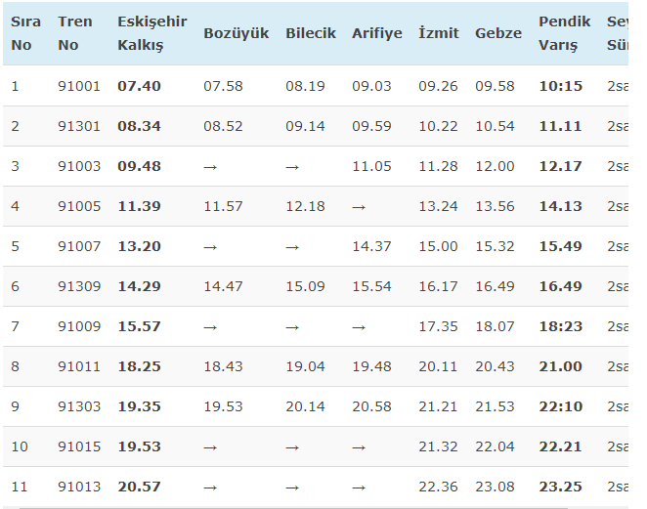Click the Arifiye arrow for train 91005

(x=359, y=206)
